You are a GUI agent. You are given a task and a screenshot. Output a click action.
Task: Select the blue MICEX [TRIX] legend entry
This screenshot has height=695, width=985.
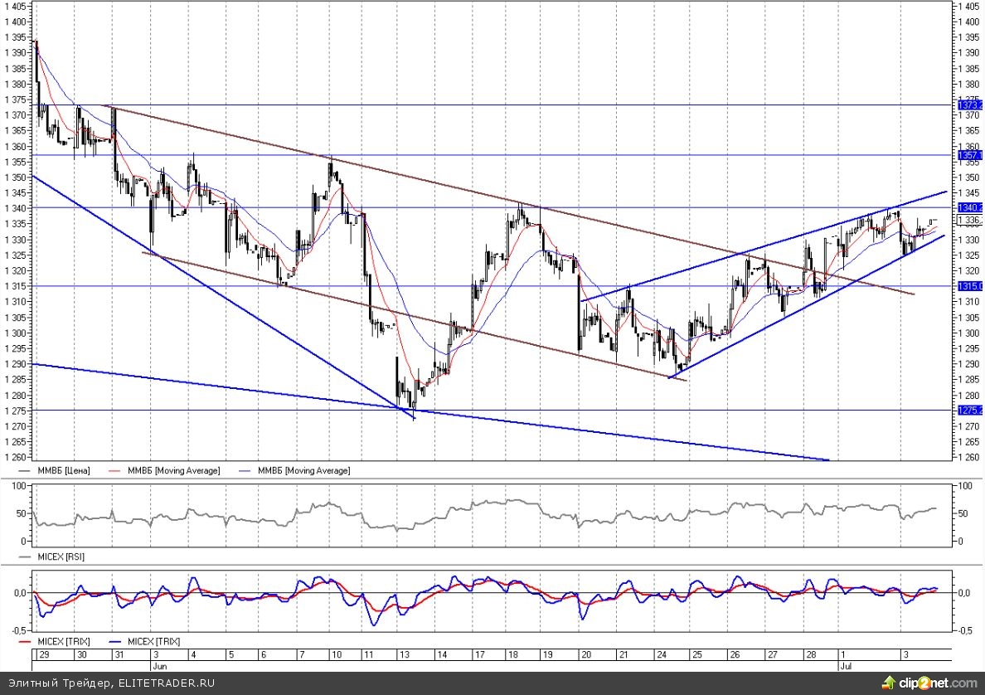(x=151, y=641)
